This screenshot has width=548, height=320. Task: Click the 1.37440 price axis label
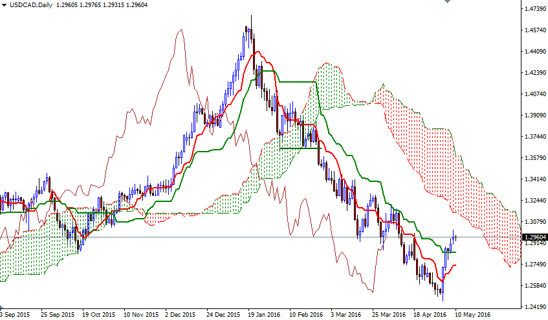point(535,137)
